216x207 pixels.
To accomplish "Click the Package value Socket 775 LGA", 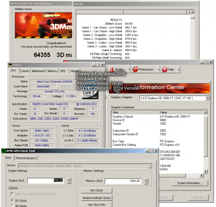I will click(54, 91).
